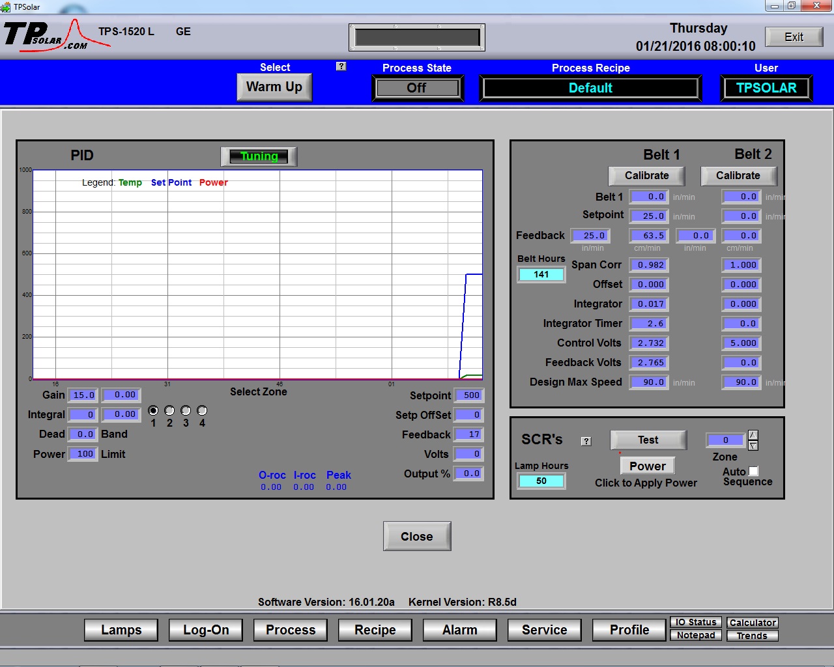This screenshot has height=667, width=834.
Task: Open the Notepad
Action: pos(696,635)
